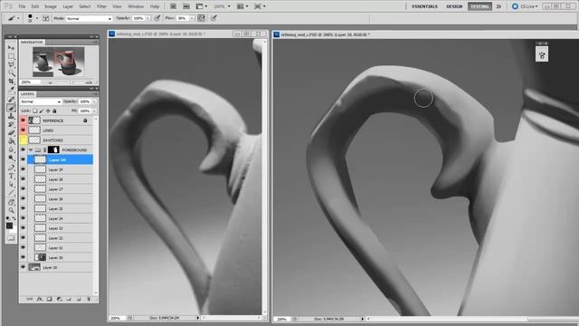Select the Move tool
579x326 pixels.
coord(11,48)
